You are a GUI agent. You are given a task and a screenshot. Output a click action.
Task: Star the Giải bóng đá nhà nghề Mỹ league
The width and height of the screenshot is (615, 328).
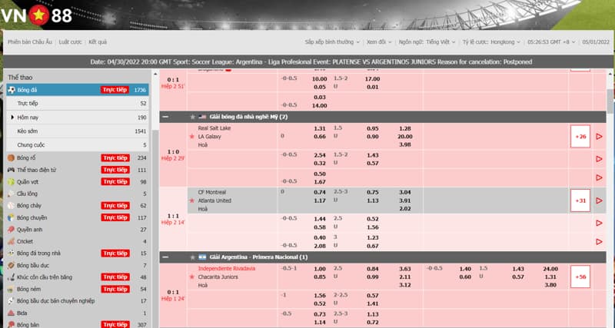[193, 117]
